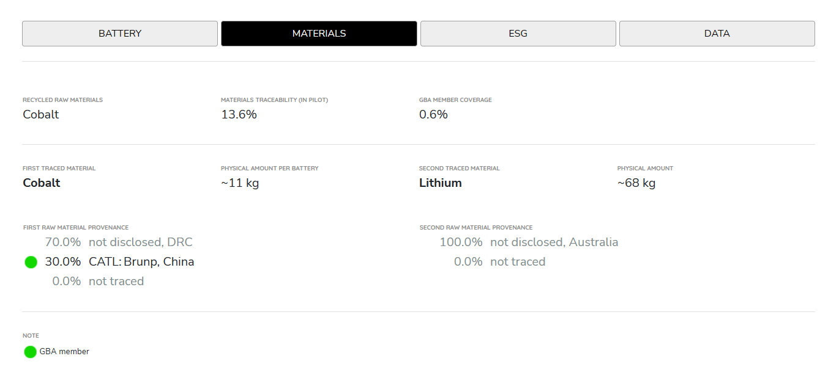
Task: Click 'not disclosed, Australia' provenance entry
Action: [554, 242]
